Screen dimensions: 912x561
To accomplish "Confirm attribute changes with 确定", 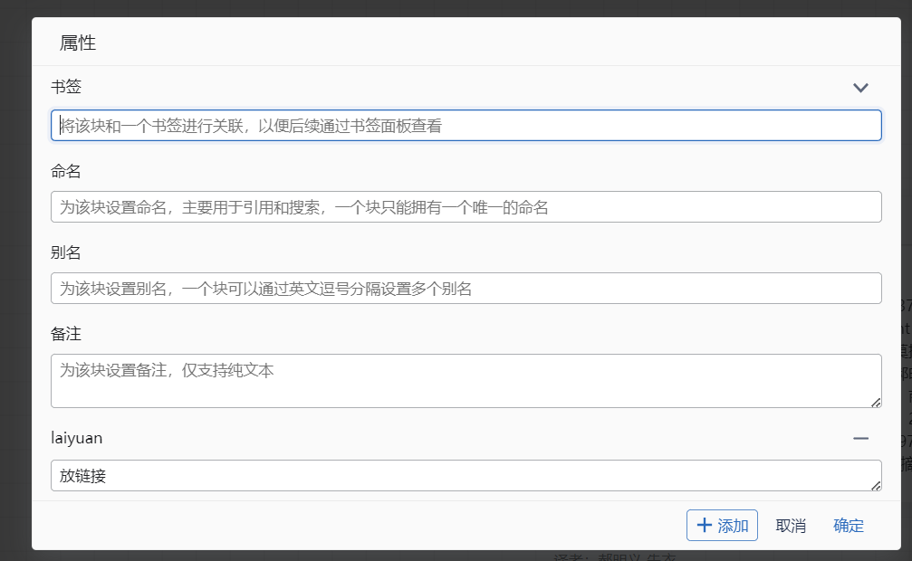I will click(848, 525).
